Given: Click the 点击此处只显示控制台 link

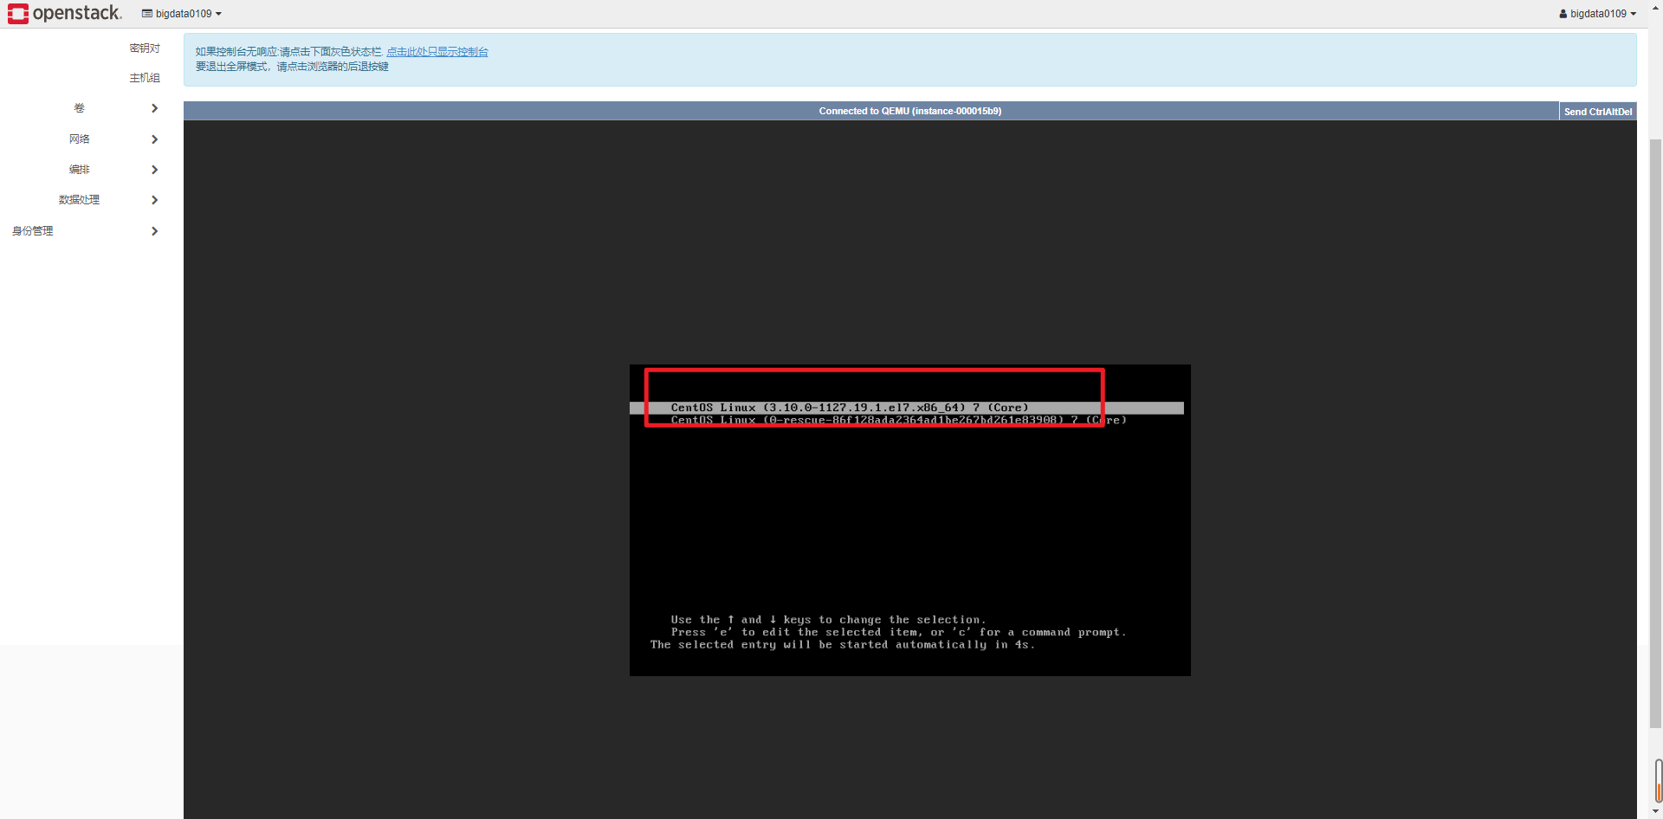Looking at the screenshot, I should pos(437,52).
